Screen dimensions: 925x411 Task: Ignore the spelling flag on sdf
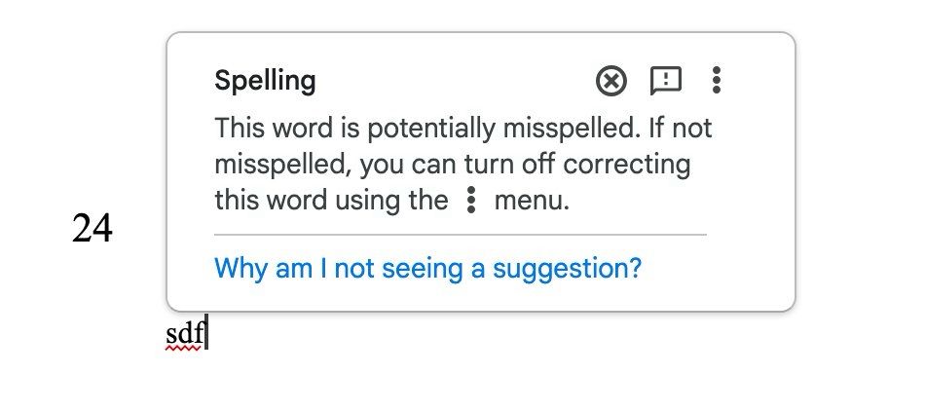611,81
